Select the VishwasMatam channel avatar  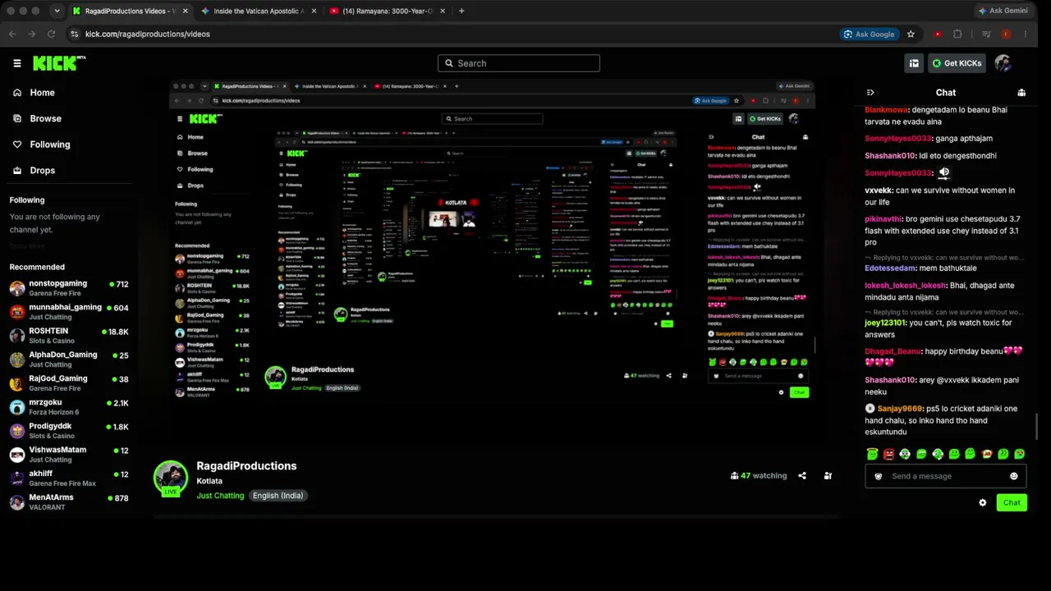click(16, 455)
